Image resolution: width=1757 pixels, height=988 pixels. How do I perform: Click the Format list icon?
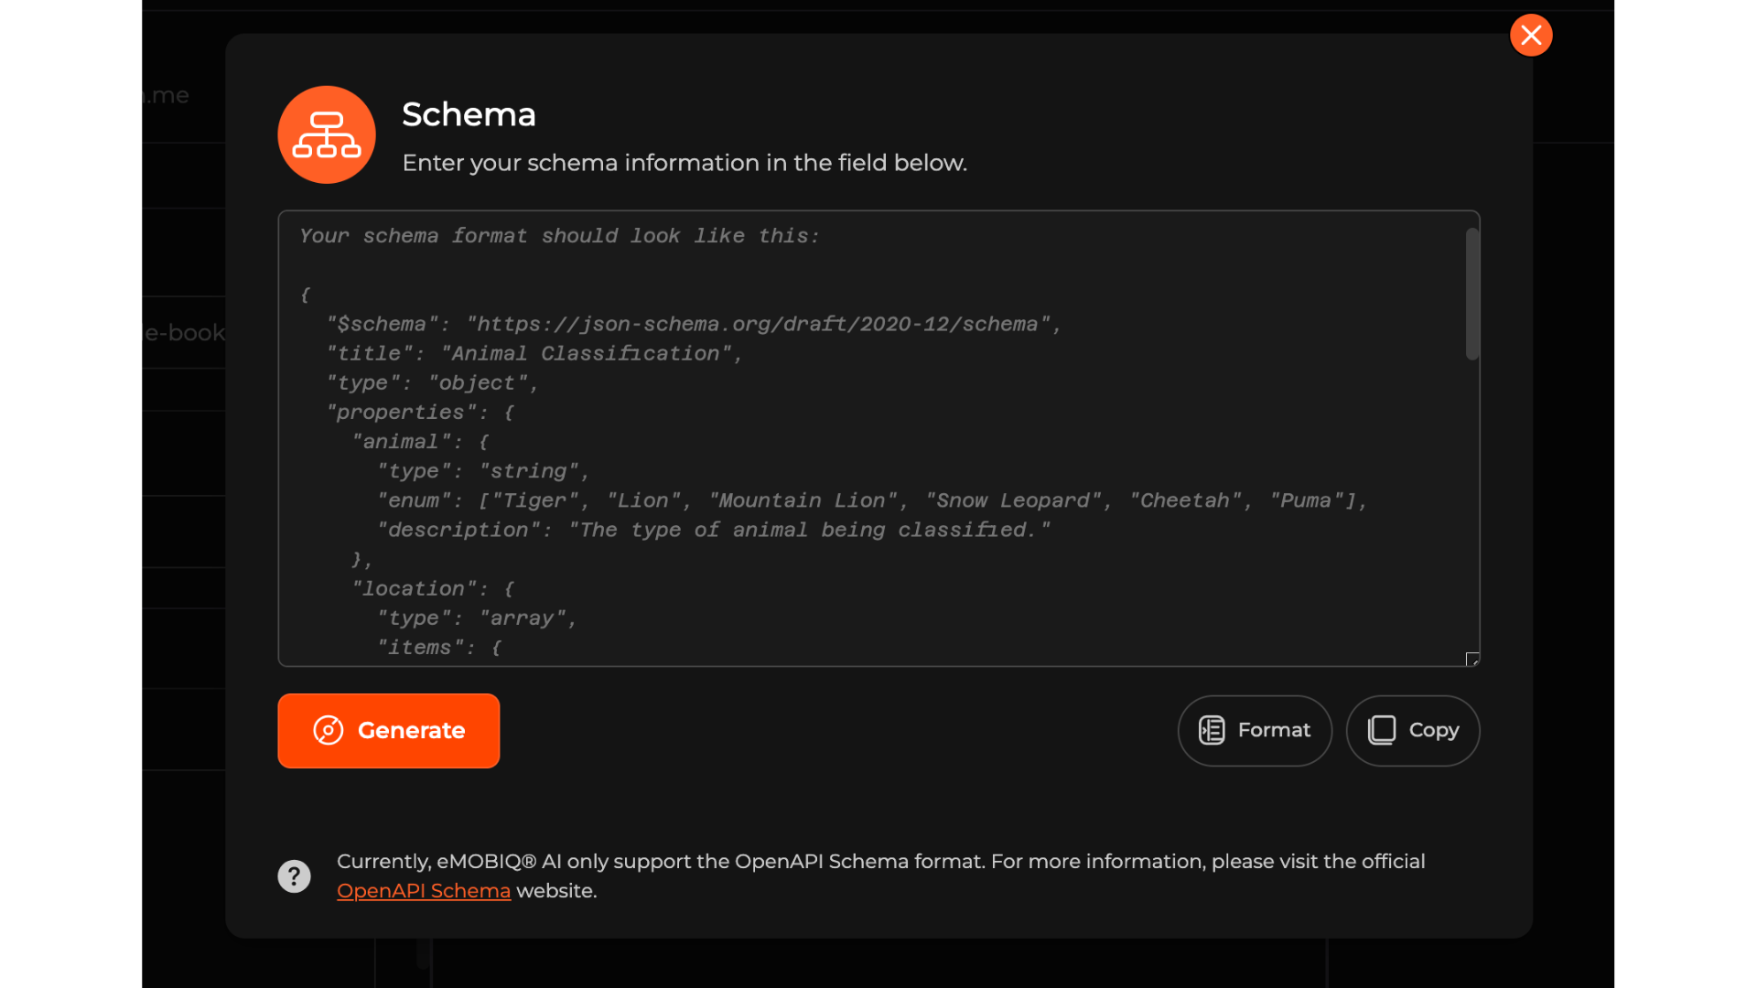tap(1212, 730)
